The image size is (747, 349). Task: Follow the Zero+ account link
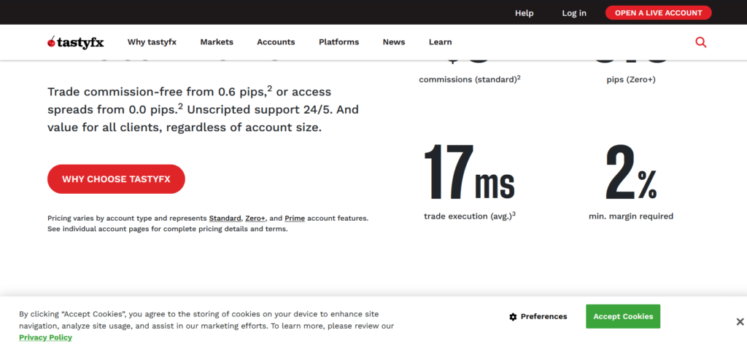255,219
